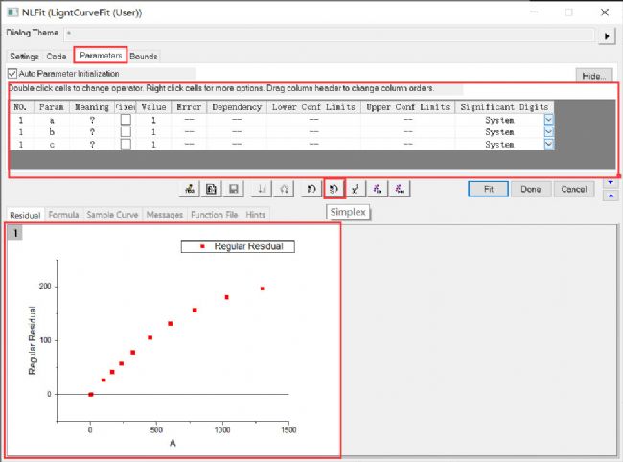Viewport: 623px width, 462px height.
Task: Click the chi-square calculation icon
Action: pos(355,189)
